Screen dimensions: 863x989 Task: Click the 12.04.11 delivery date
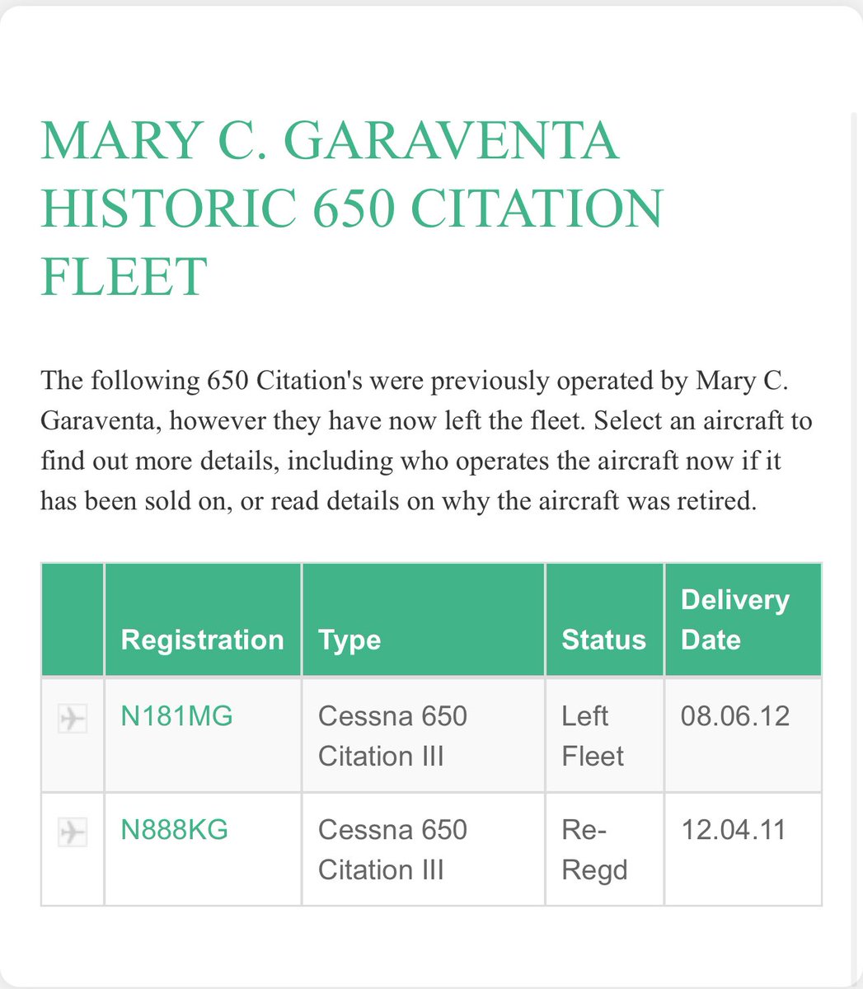click(x=734, y=830)
